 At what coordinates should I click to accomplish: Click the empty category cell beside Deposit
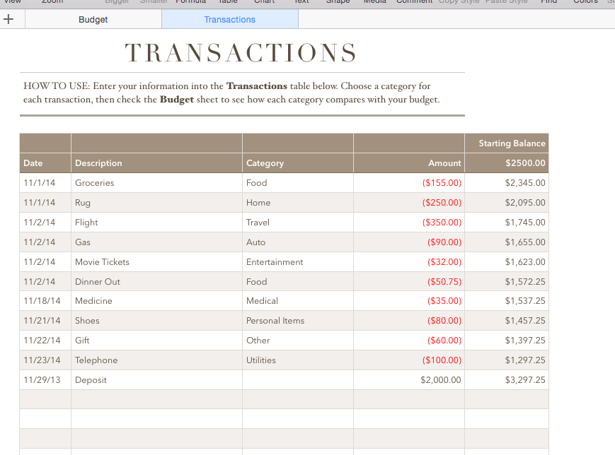298,380
